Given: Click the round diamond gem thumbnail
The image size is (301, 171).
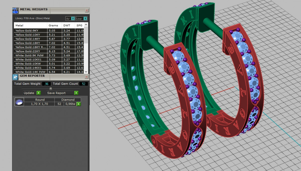Looking at the screenshot, I should (19, 102).
